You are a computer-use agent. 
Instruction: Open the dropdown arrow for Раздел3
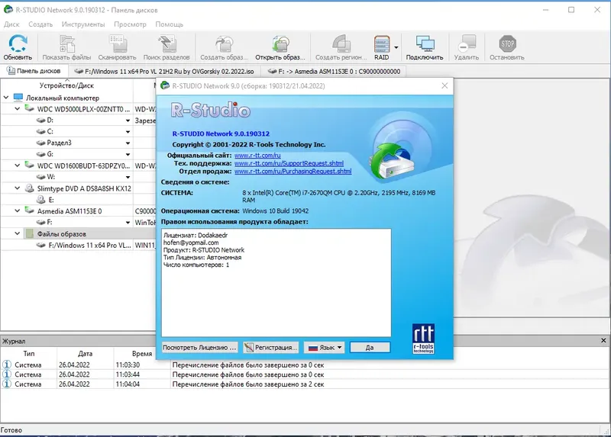tap(128, 143)
